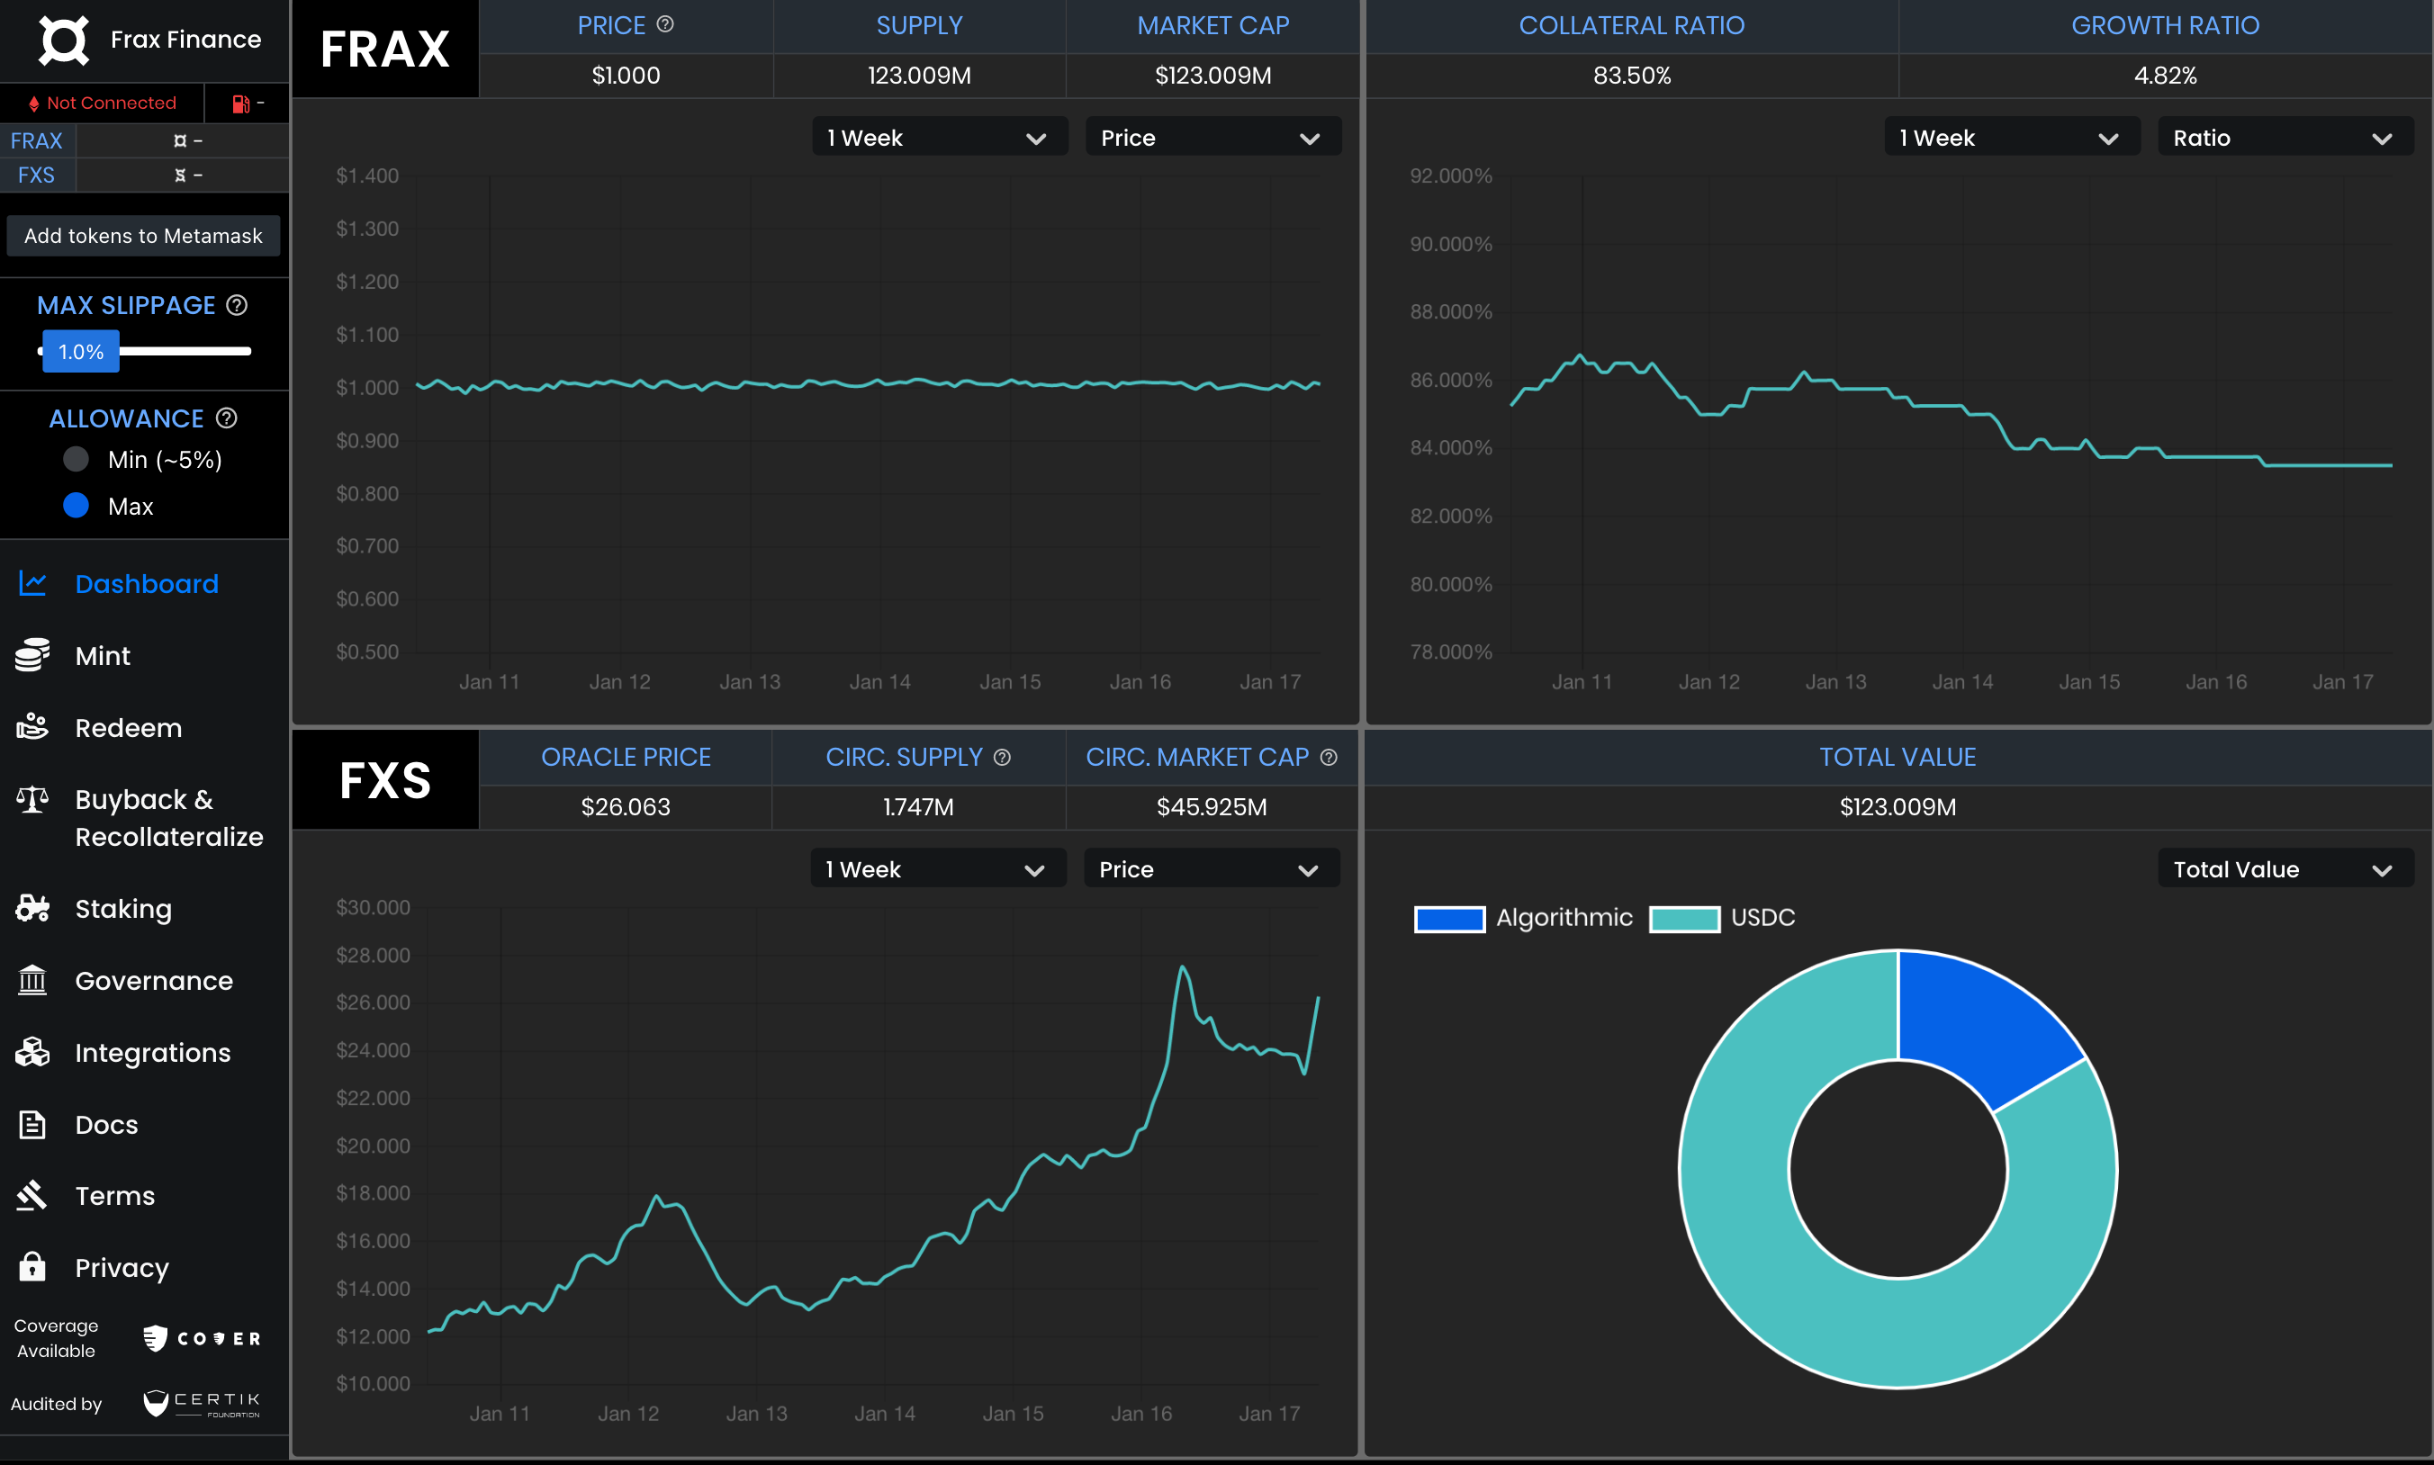Viewport: 2434px width, 1465px height.
Task: Click the Buyback & Recollateralize icon
Action: [32, 800]
